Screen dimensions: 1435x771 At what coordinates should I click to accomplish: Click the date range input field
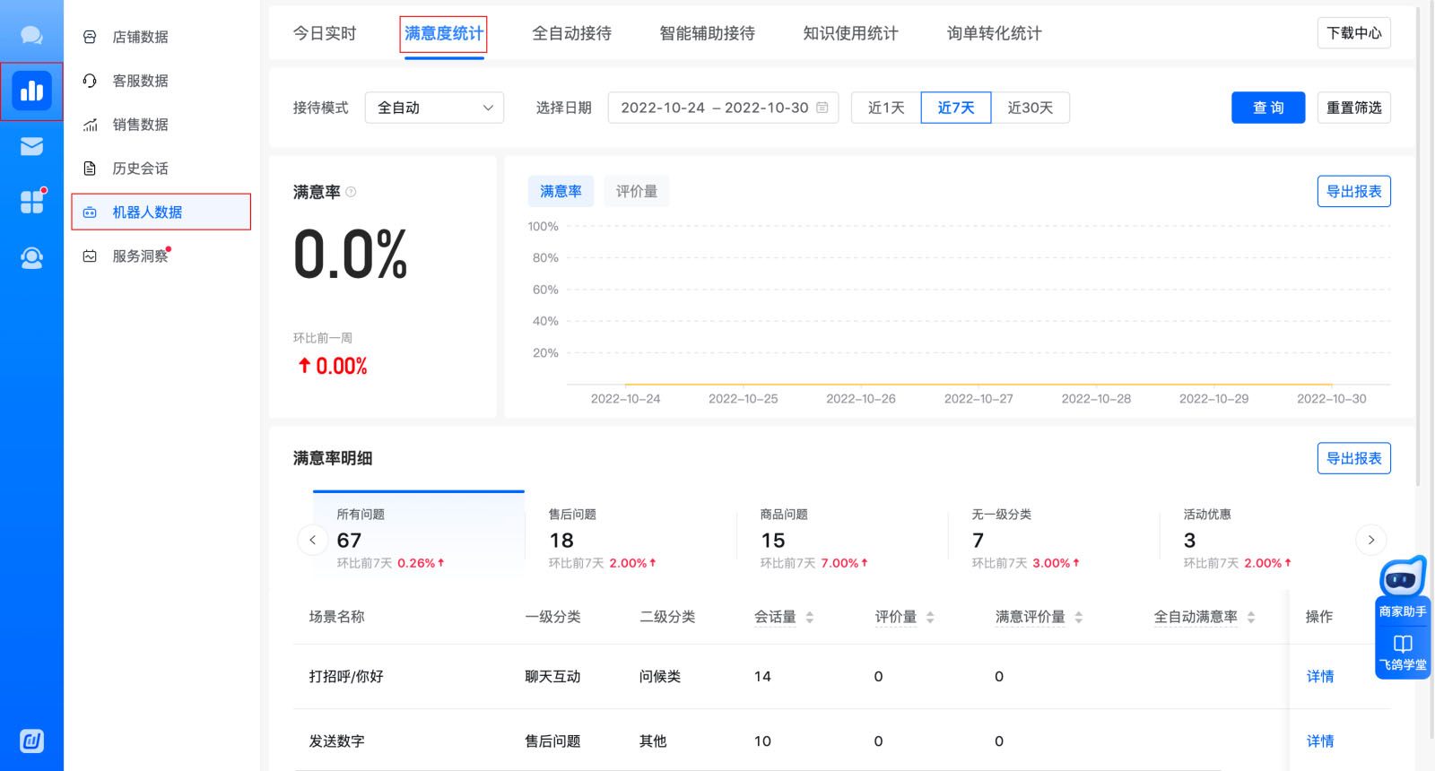(x=723, y=108)
